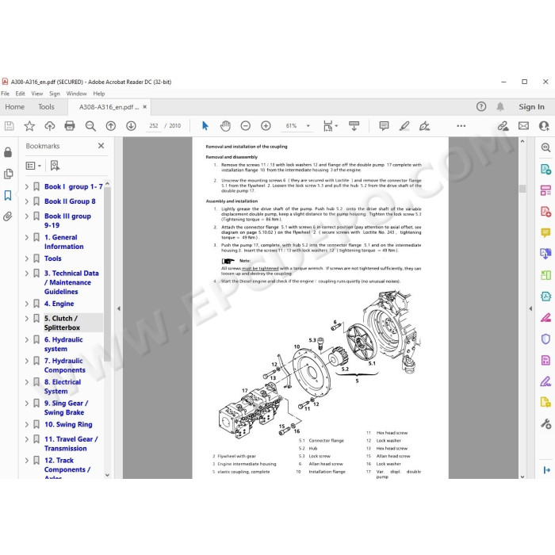The width and height of the screenshot is (555, 555).
Task: Open 3. Technical Data / Maintenance Guidelines bookmark
Action: point(71,282)
